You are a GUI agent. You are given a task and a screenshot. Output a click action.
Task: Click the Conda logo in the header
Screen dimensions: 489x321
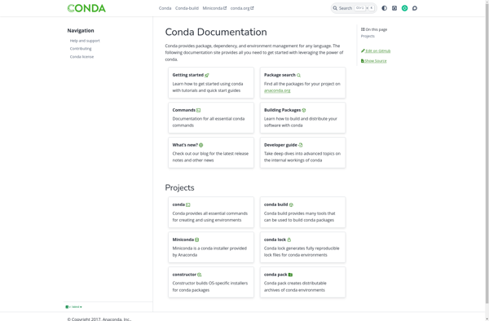(x=86, y=8)
